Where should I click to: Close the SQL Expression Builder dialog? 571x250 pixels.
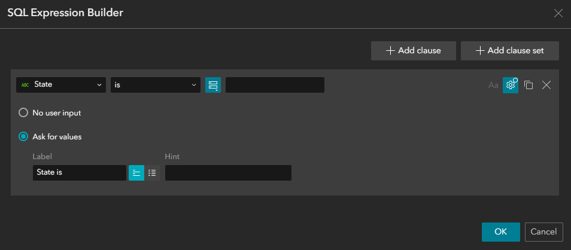tap(558, 14)
